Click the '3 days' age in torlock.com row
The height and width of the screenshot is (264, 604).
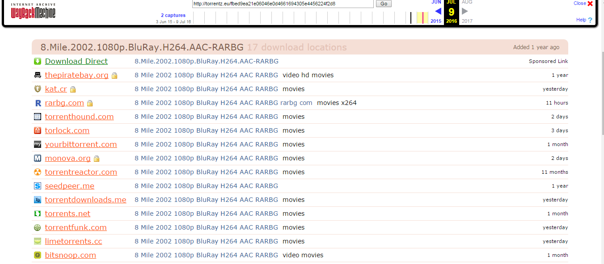(560, 130)
